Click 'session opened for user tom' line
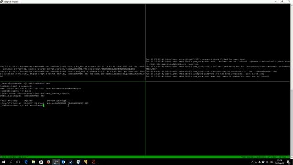The image size is (293, 165). pyautogui.click(x=207, y=77)
